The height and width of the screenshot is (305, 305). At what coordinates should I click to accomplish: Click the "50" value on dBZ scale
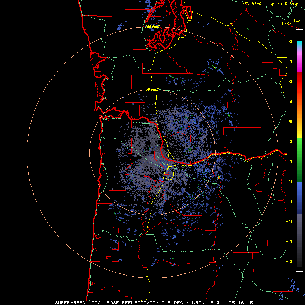(x=291, y=102)
